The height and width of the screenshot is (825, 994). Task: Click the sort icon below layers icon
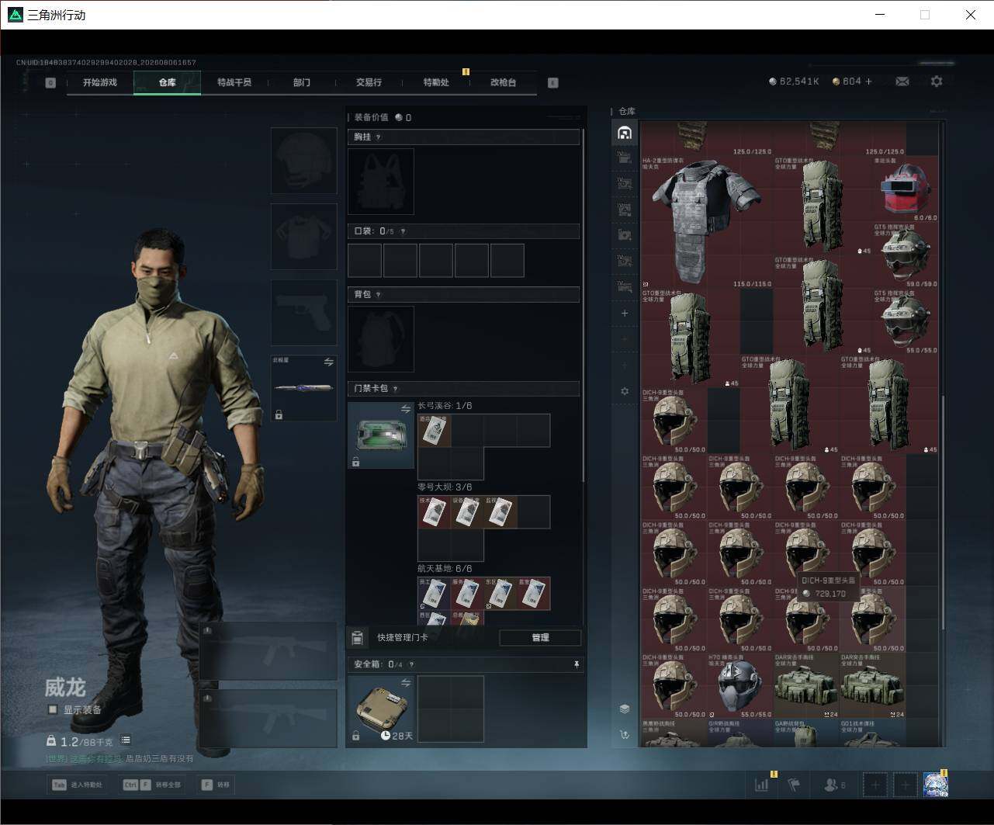(x=625, y=734)
